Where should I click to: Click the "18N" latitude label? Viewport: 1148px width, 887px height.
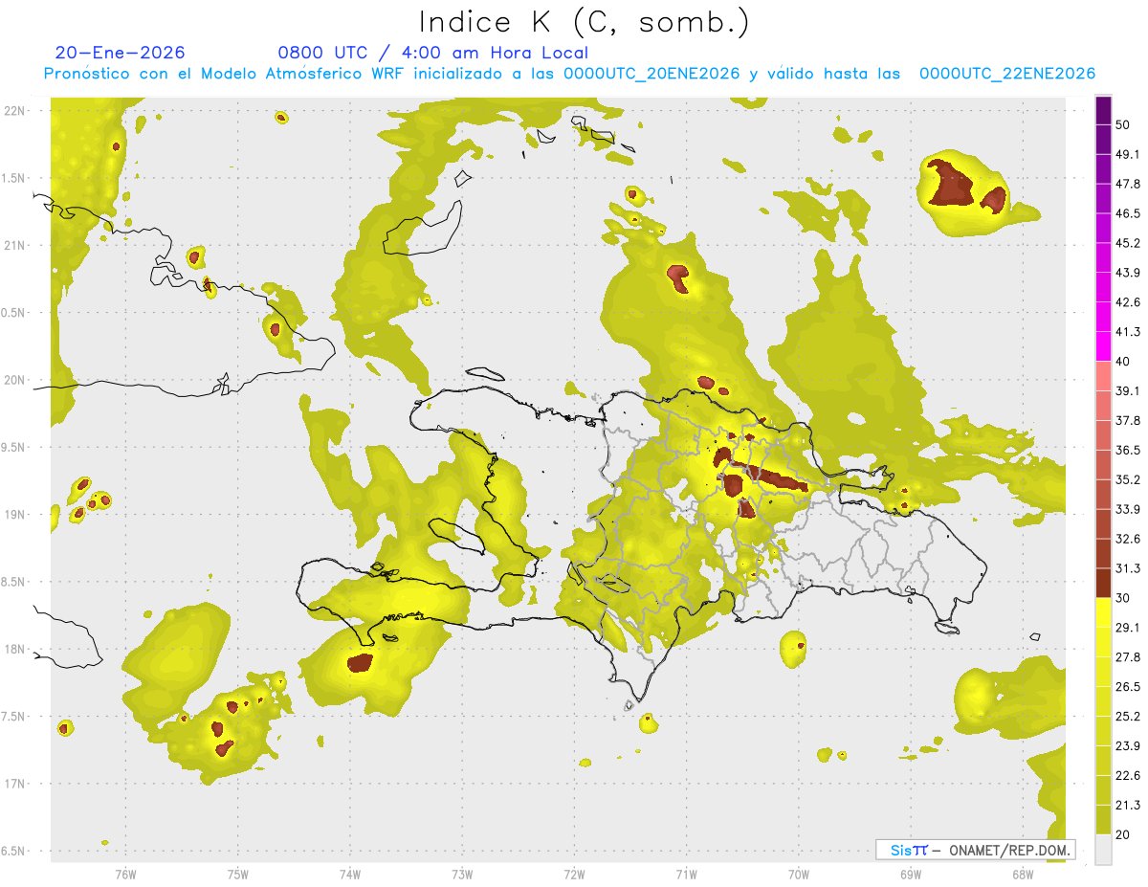13,649
